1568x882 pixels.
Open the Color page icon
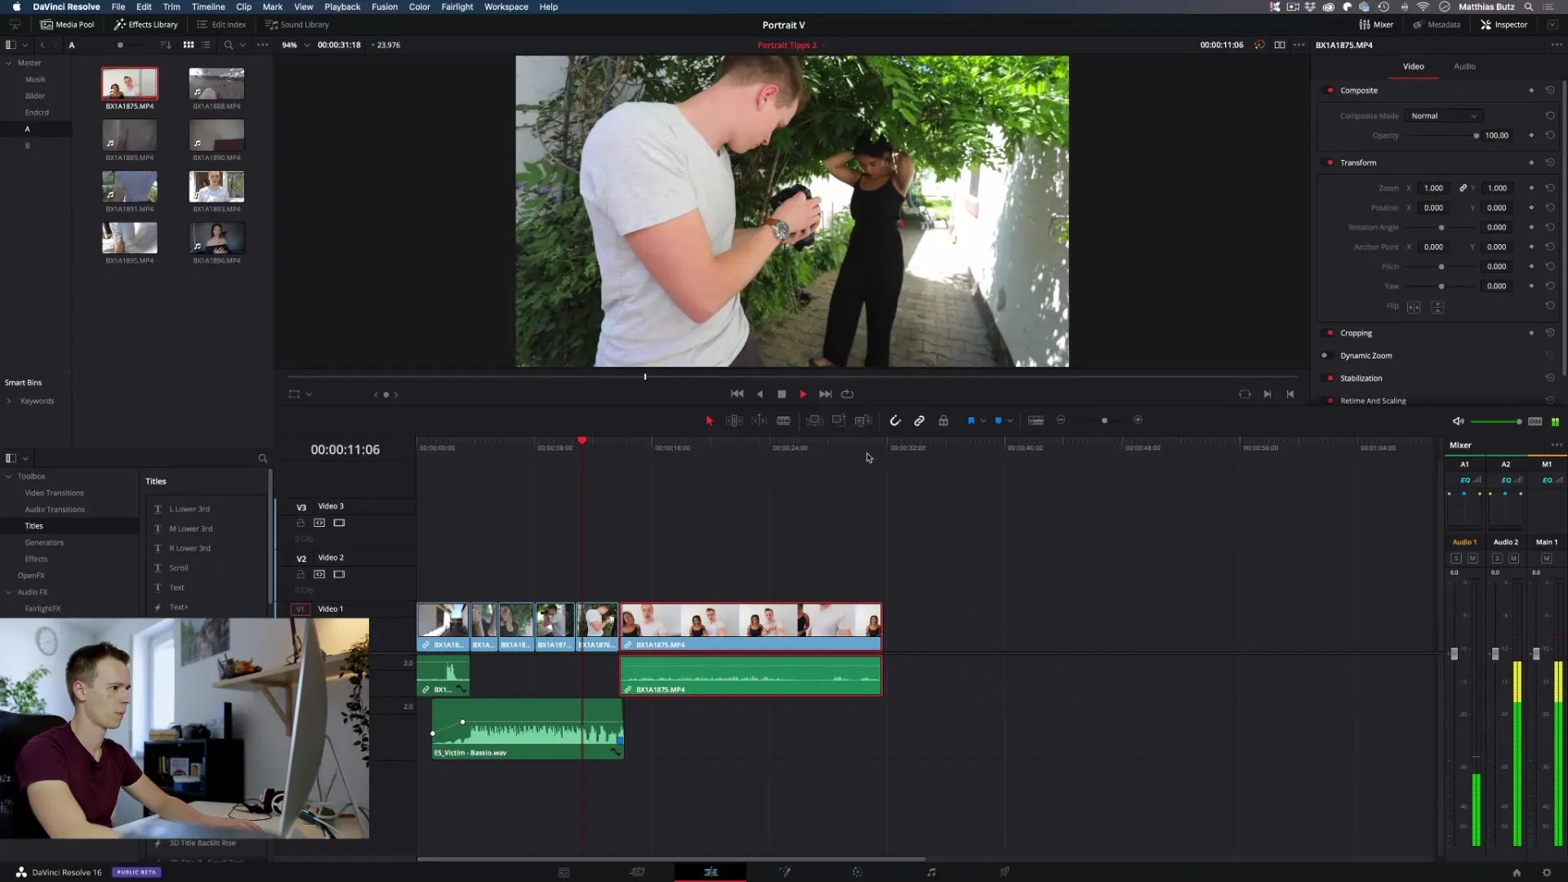pos(857,872)
